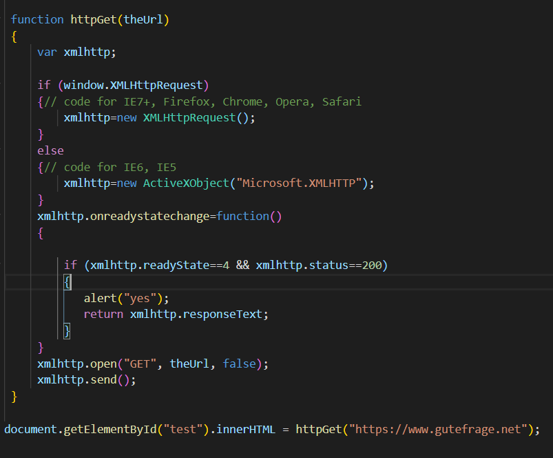Click the highlighted closing brace of the if block

pos(65,331)
